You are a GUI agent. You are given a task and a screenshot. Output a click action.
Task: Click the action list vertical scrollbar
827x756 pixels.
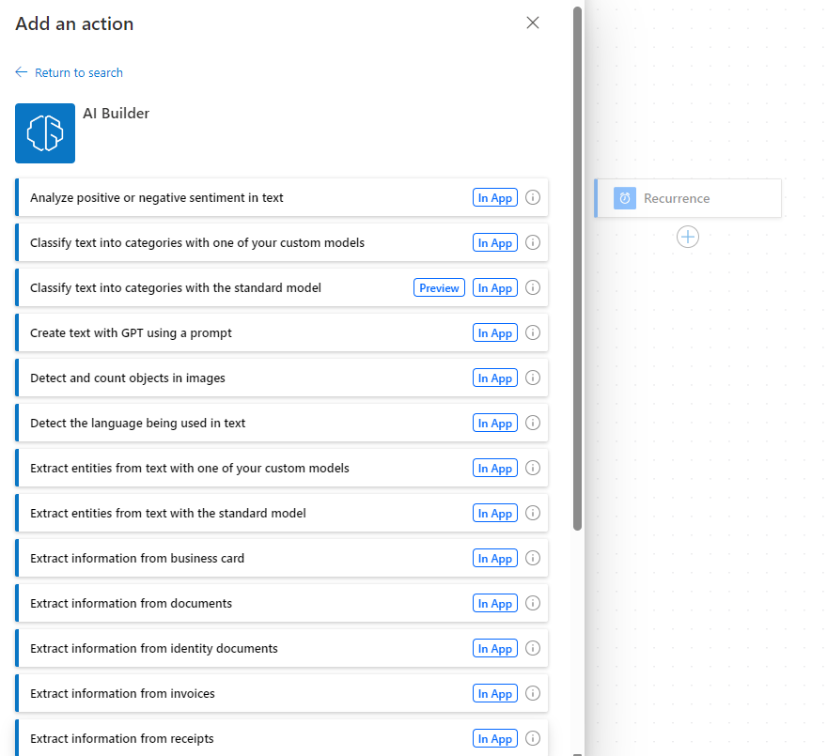click(x=578, y=269)
